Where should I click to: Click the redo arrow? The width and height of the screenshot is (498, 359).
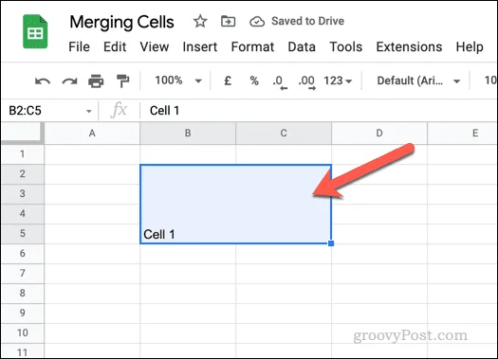coord(69,81)
